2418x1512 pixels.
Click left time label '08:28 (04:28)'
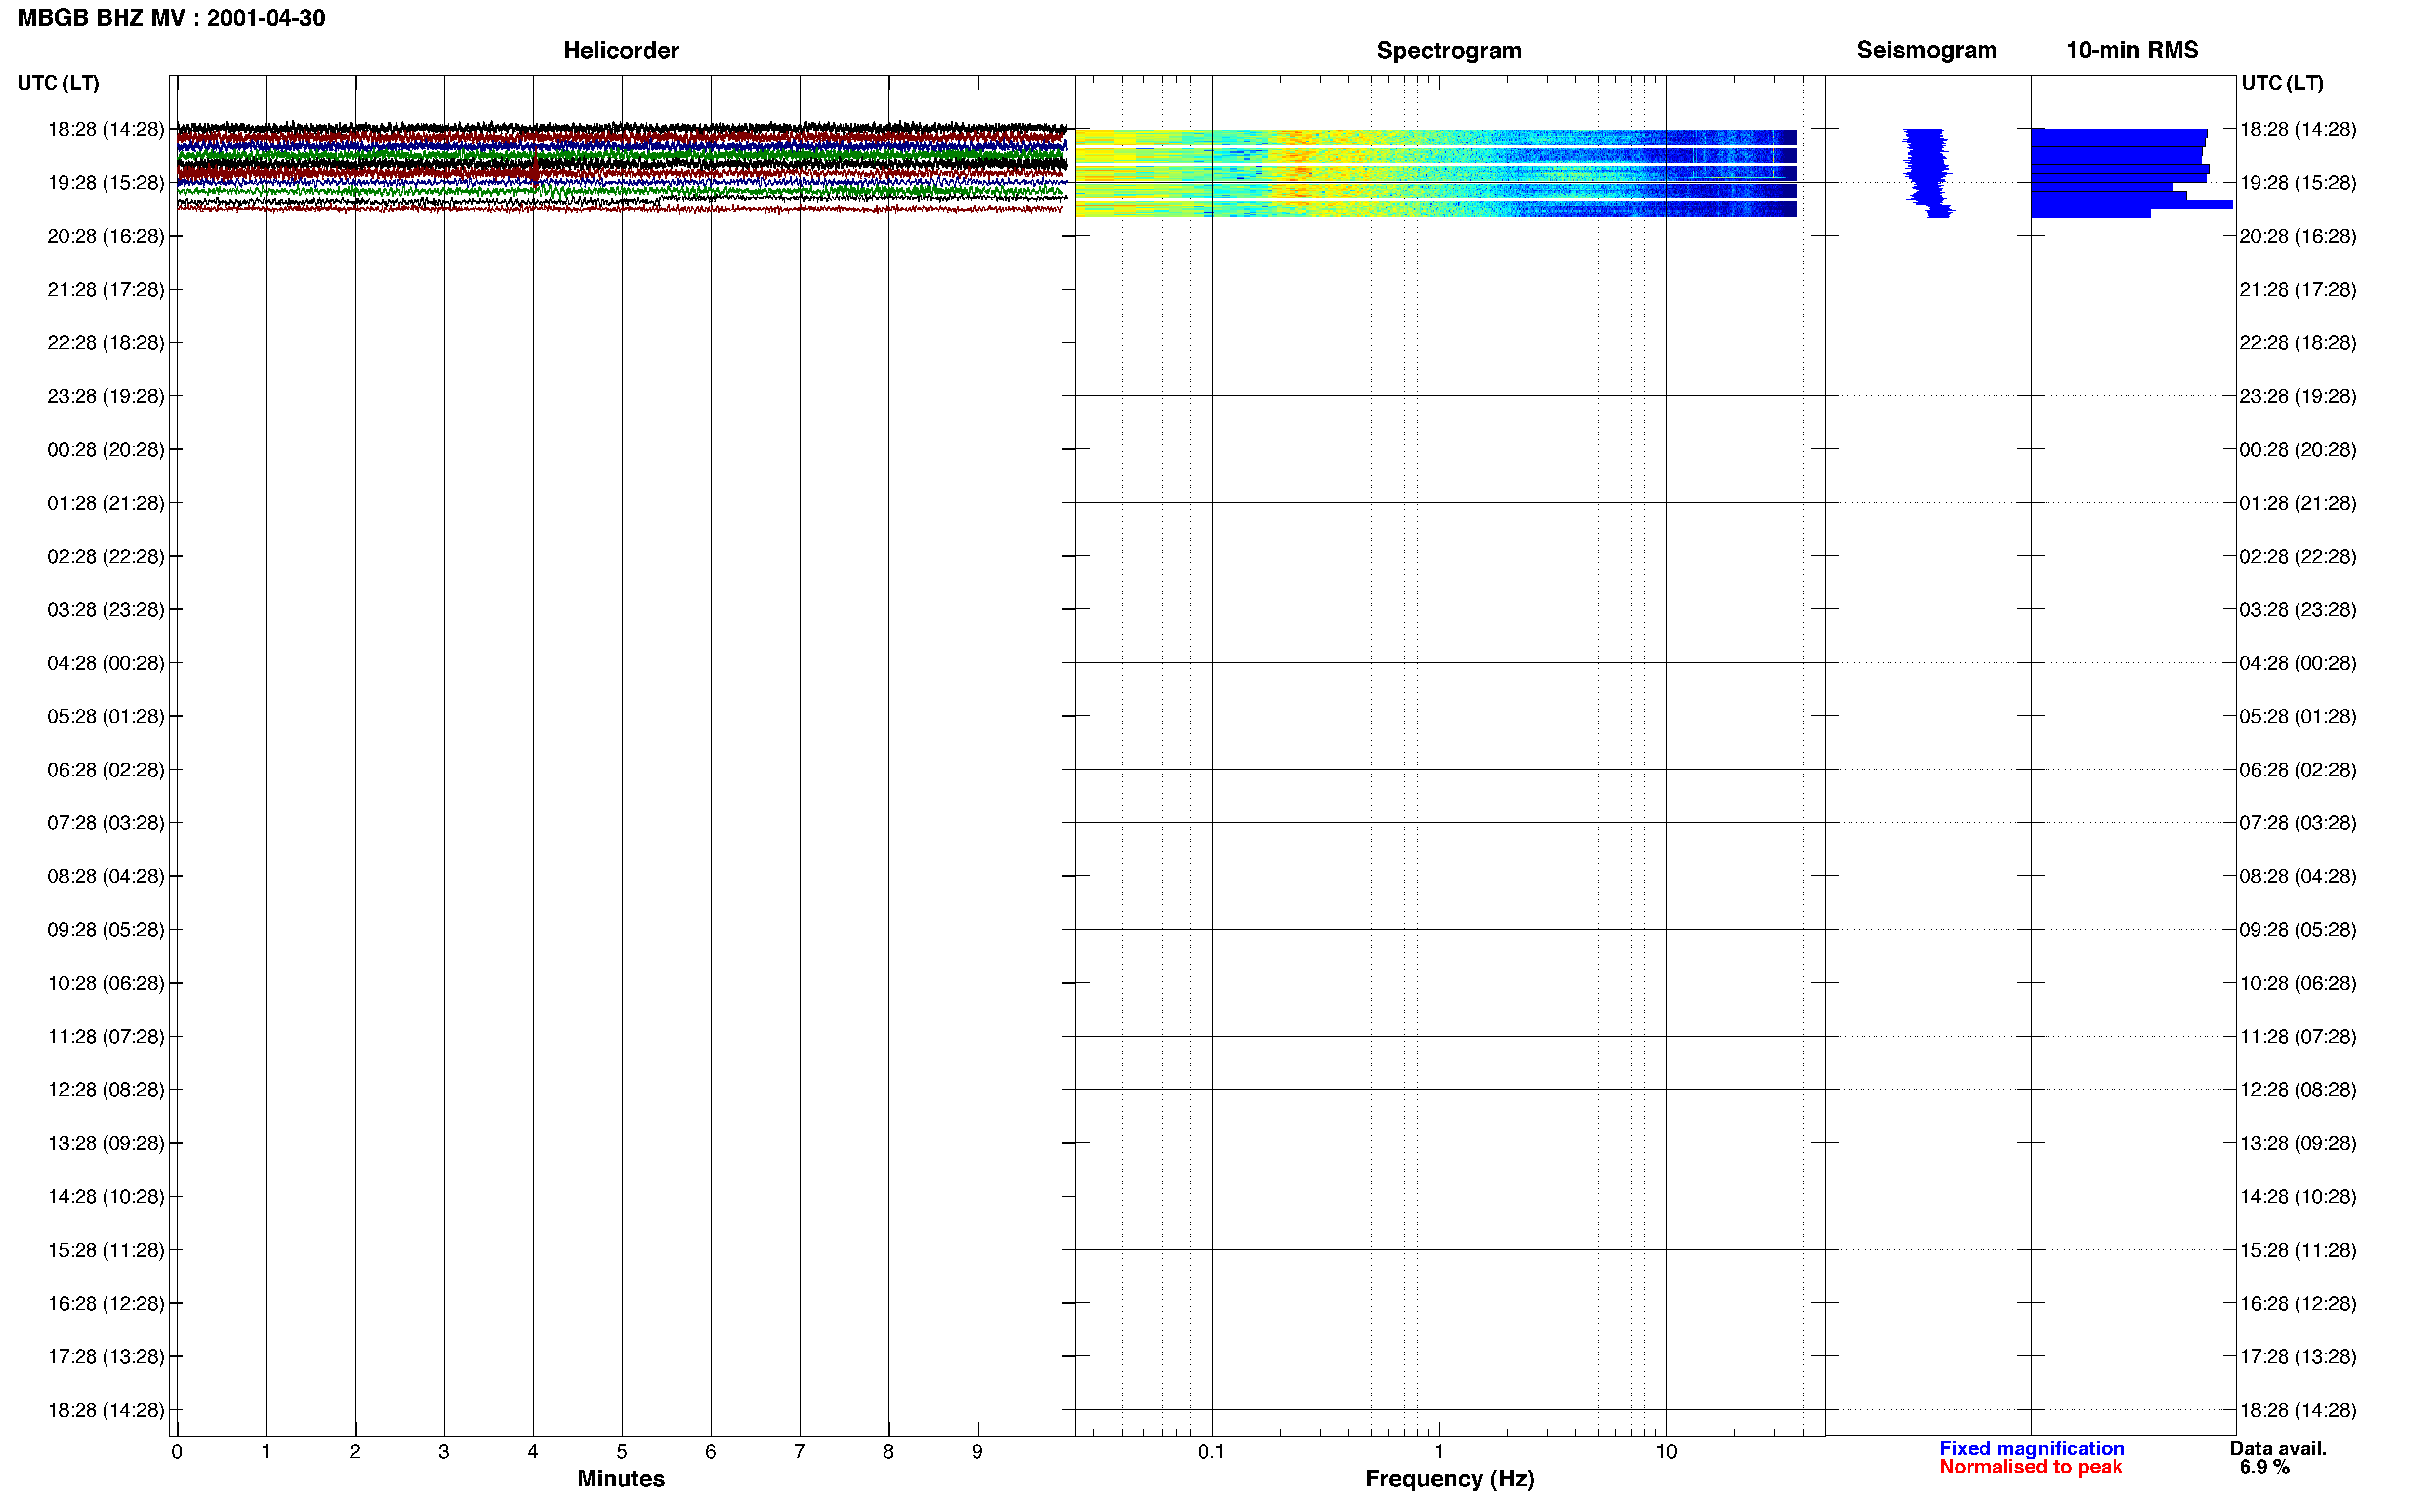[106, 876]
